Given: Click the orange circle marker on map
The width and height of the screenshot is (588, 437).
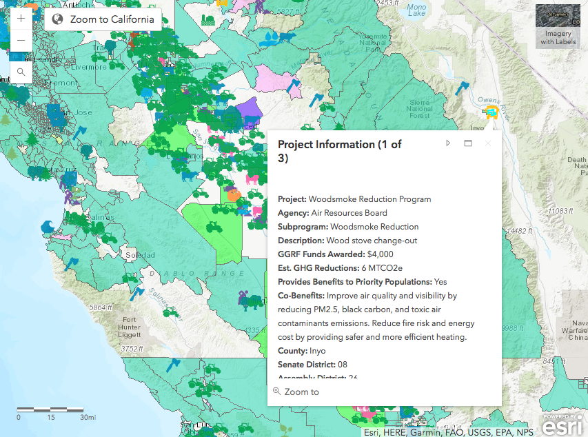Looking at the screenshot, I should point(234,195).
